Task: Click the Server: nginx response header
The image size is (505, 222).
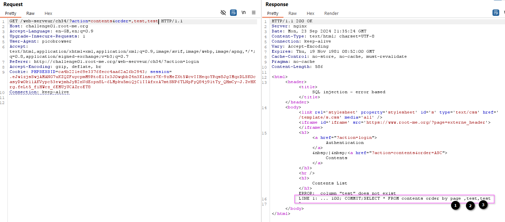Action: (289, 26)
